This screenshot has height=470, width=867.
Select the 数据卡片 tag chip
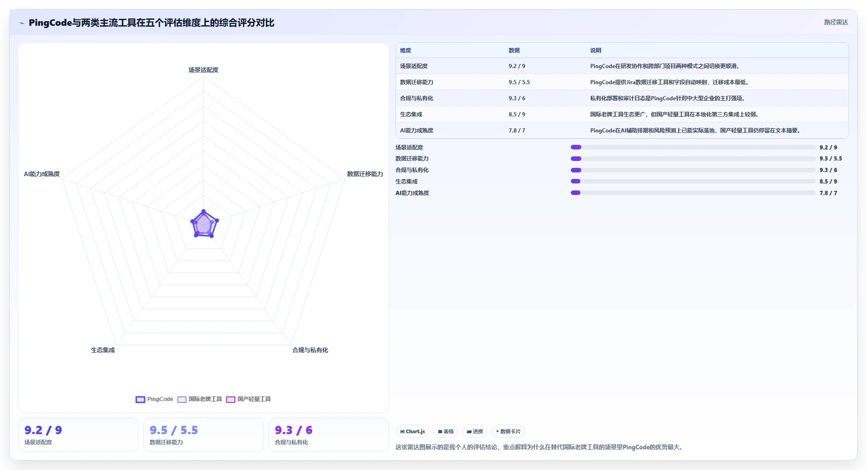coord(508,431)
